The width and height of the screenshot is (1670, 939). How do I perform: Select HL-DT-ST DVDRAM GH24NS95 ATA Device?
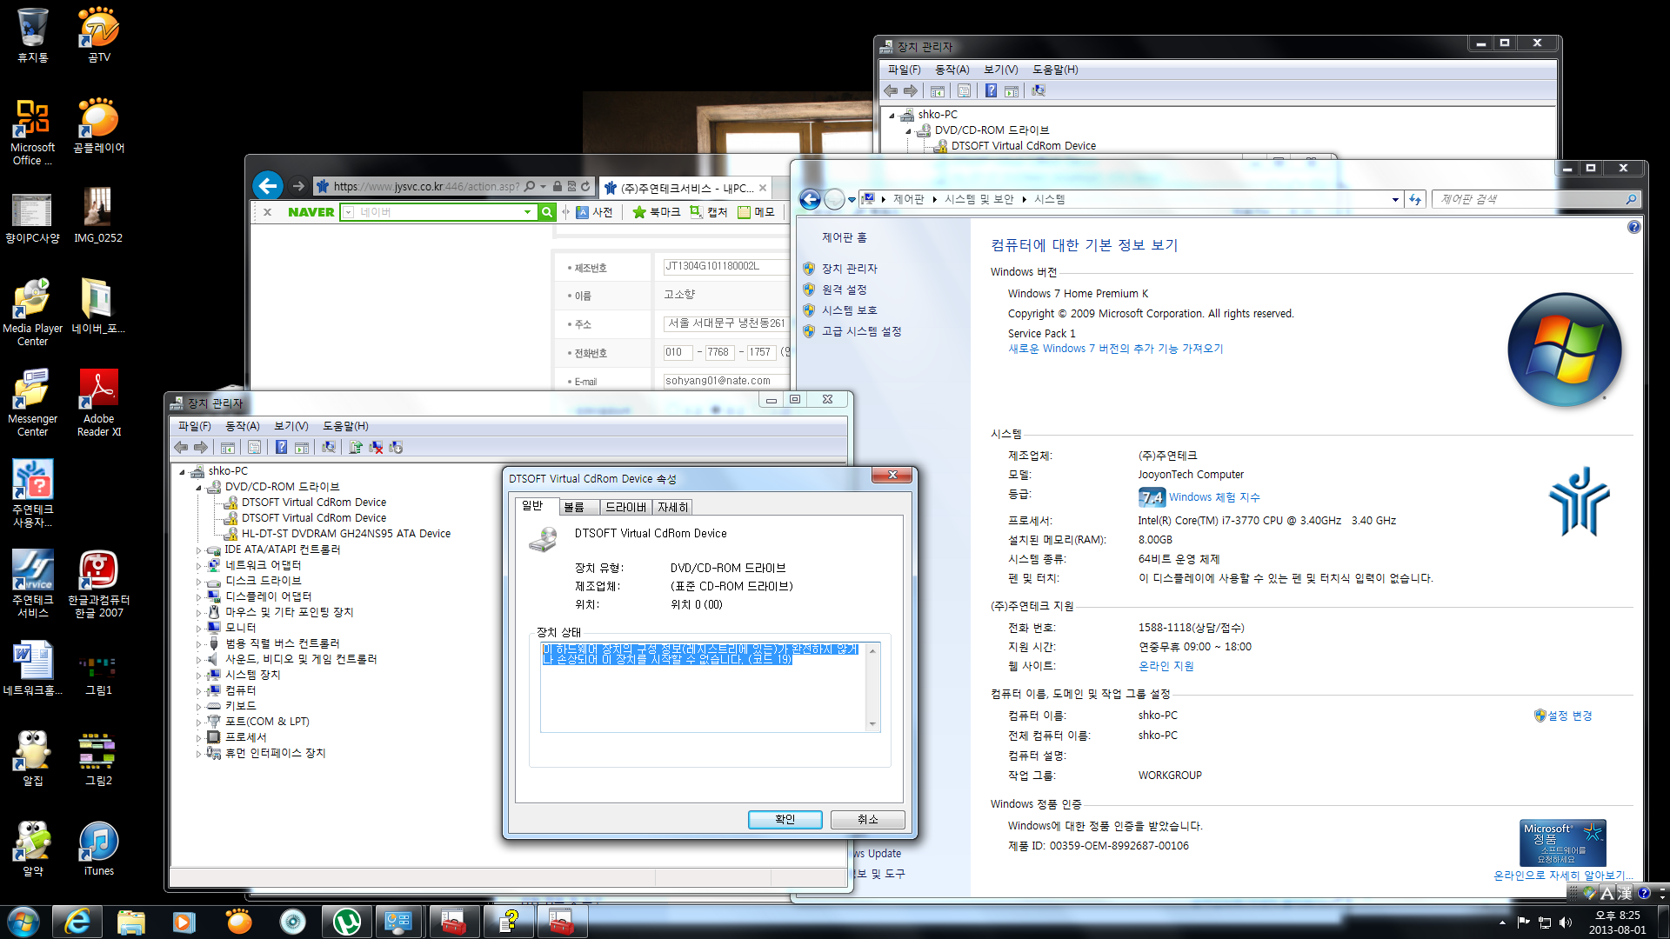pos(345,534)
